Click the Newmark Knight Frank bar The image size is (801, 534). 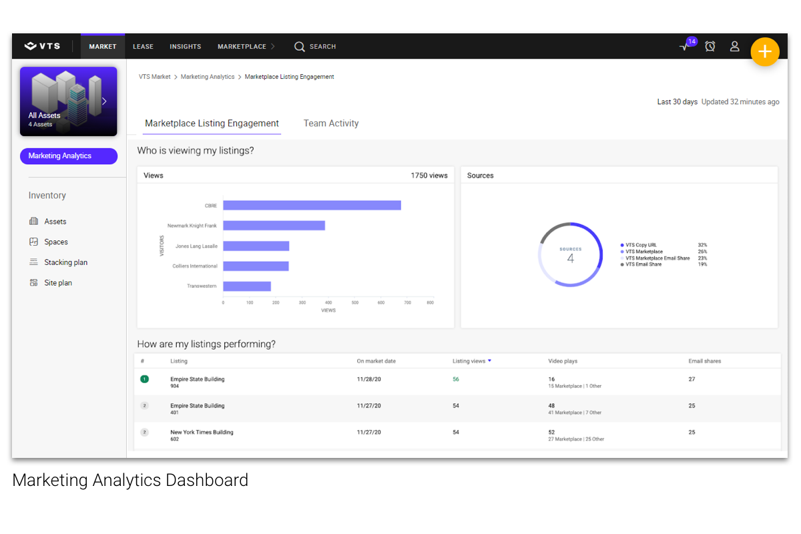coord(274,226)
